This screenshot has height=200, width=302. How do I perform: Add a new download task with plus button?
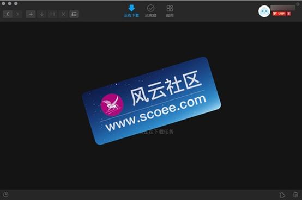[31, 14]
